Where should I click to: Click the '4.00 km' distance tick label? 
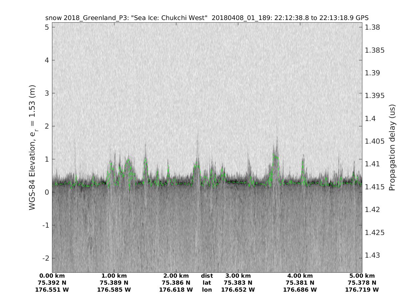click(x=300, y=276)
